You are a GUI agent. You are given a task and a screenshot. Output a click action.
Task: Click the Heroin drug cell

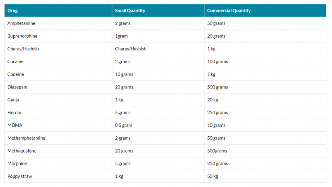pos(14,113)
